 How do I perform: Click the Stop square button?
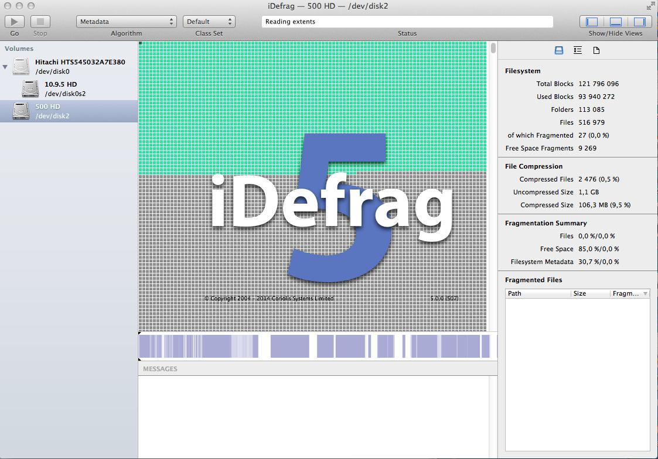pos(40,22)
